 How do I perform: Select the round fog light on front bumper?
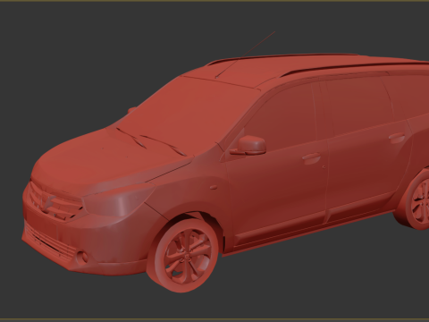[x=81, y=257]
